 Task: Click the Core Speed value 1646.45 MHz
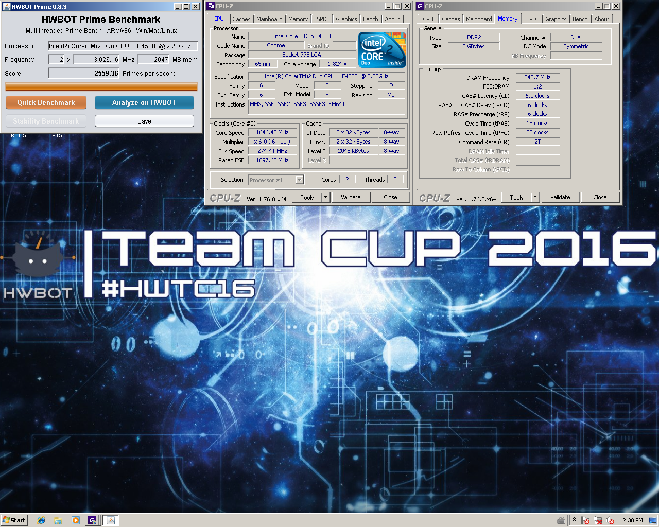coord(272,132)
